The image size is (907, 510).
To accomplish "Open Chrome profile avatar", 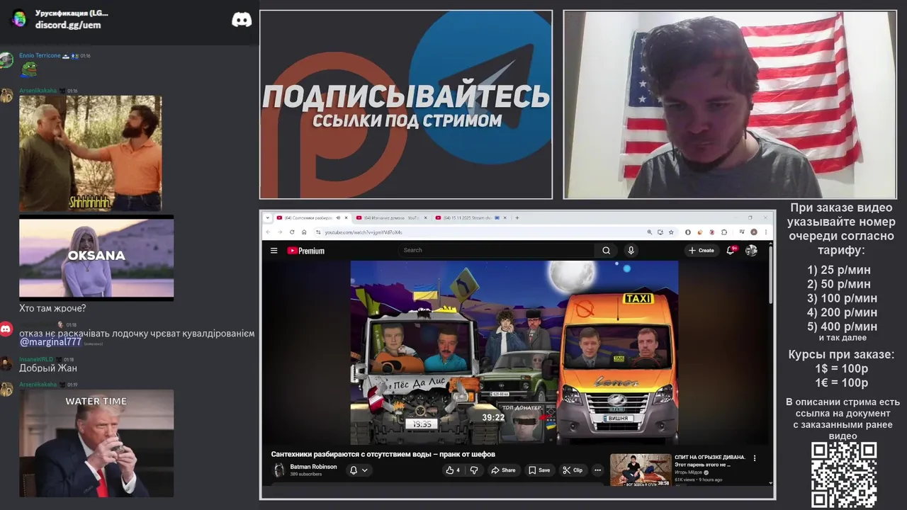I will [754, 232].
